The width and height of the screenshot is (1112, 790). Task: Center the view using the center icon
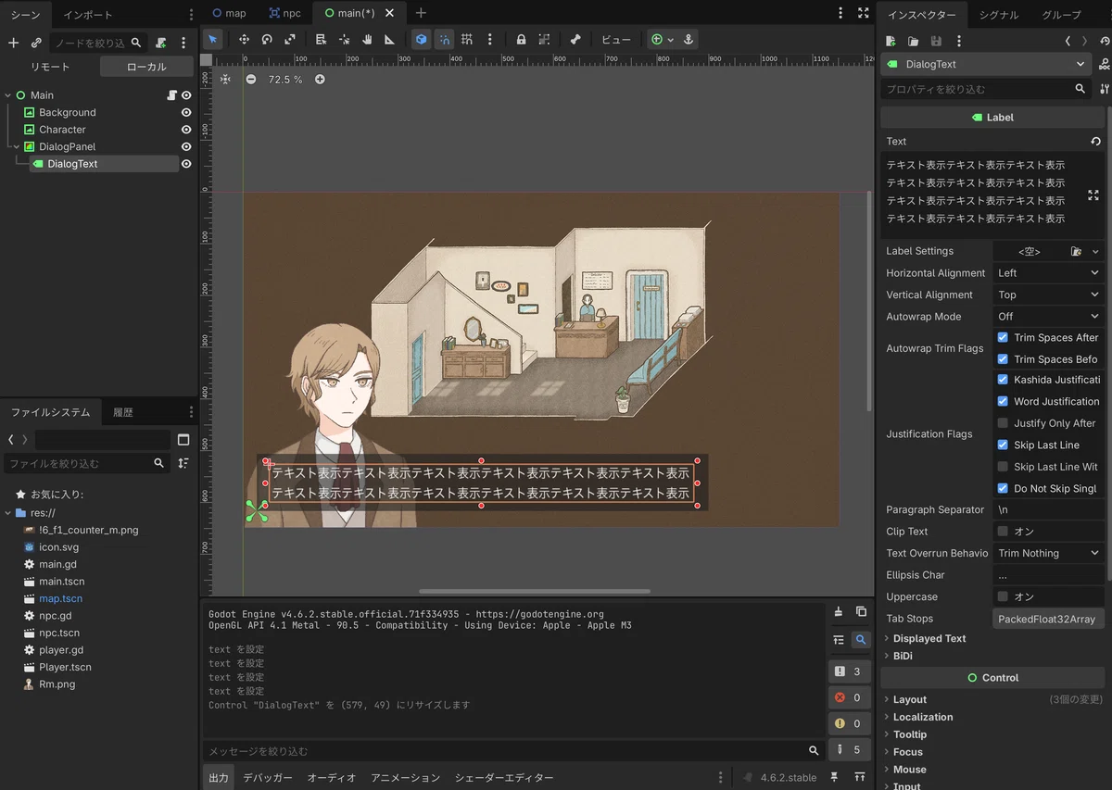tap(225, 80)
